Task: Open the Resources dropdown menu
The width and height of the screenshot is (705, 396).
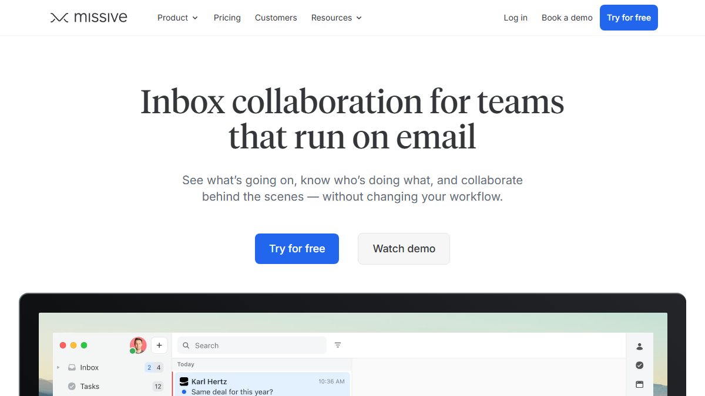Action: 336,18
